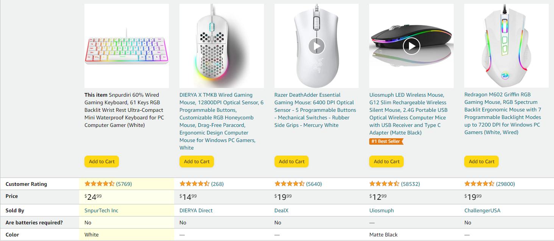The image size is (554, 241).
Task: Open Redragon M602 Griffin product title link
Action: pos(503,113)
